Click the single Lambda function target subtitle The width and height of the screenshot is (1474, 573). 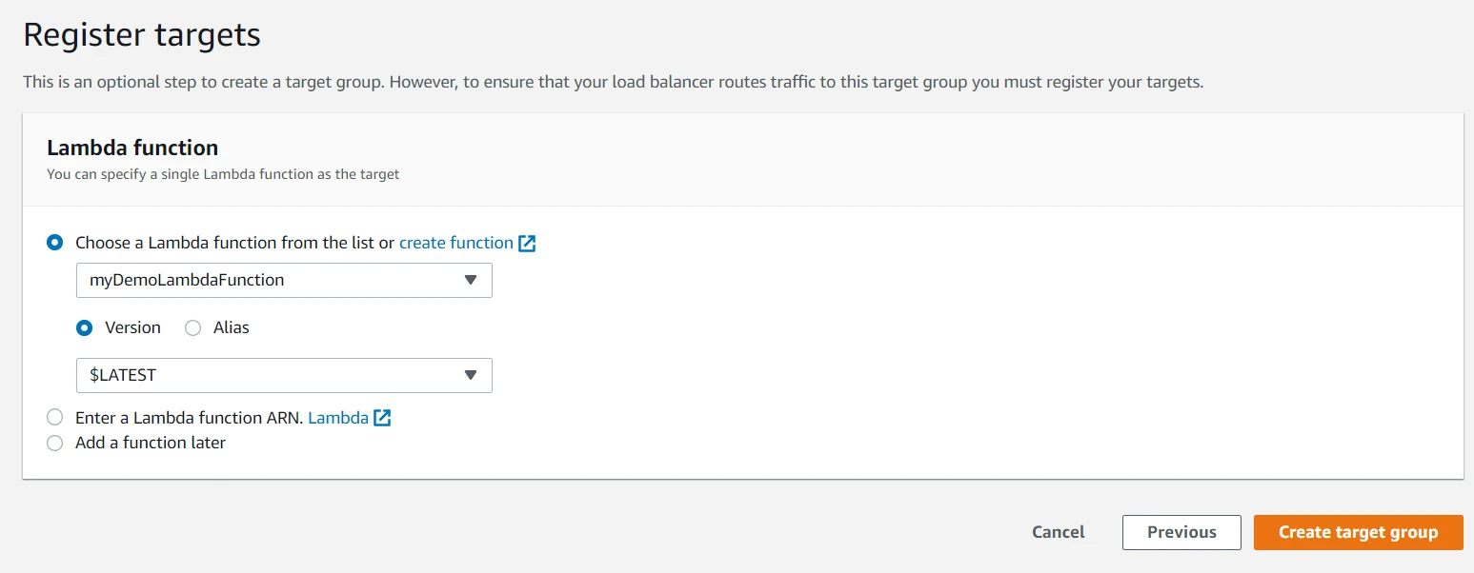(223, 175)
